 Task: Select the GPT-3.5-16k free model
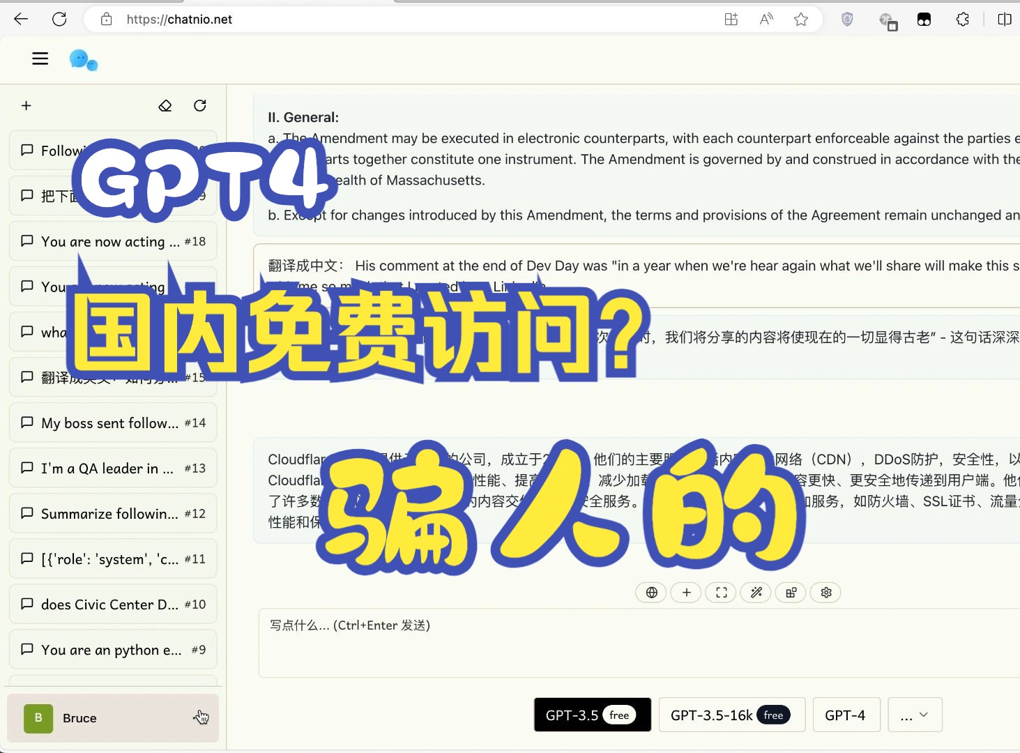tap(732, 715)
